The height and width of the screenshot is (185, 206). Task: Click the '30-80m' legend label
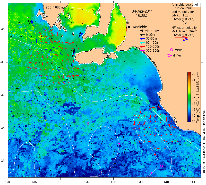(151, 39)
